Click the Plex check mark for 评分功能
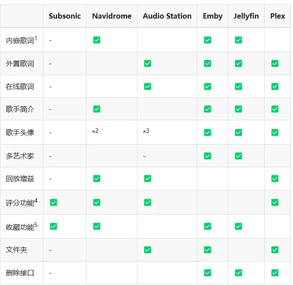The height and width of the screenshot is (285, 293). click(275, 202)
